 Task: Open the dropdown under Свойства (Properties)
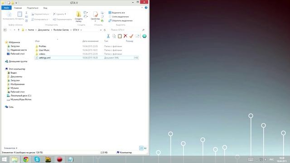95,21
